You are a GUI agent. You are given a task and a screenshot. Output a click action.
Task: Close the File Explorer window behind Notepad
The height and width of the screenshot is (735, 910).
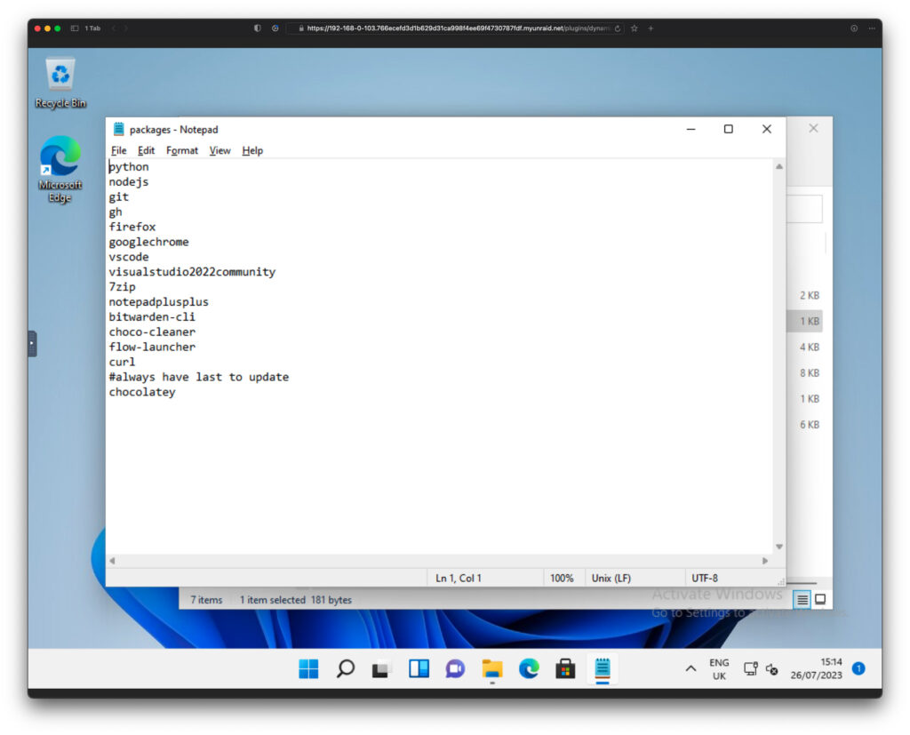pyautogui.click(x=814, y=128)
